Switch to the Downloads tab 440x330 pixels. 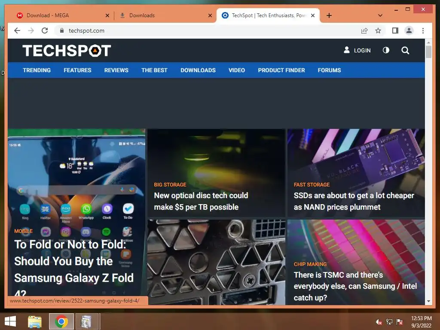pos(165,15)
